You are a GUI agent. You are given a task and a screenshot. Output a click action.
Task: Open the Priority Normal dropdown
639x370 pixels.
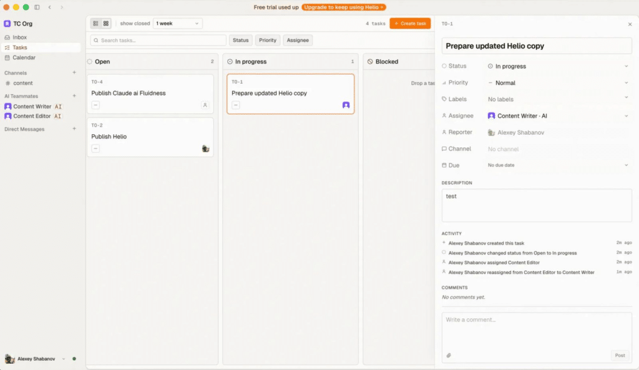tap(559, 83)
